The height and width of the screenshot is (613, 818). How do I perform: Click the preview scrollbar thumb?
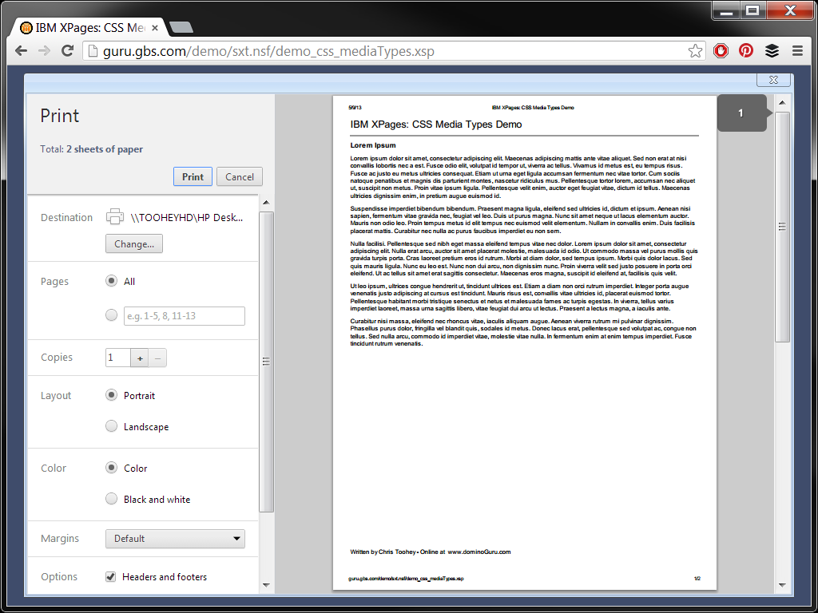(782, 227)
